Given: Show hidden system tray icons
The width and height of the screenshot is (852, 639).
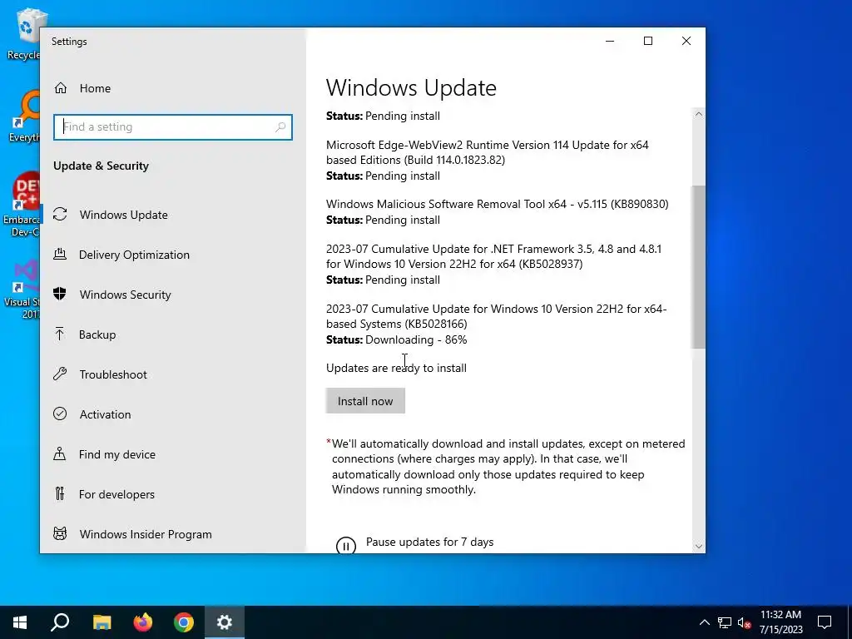Looking at the screenshot, I should [704, 622].
